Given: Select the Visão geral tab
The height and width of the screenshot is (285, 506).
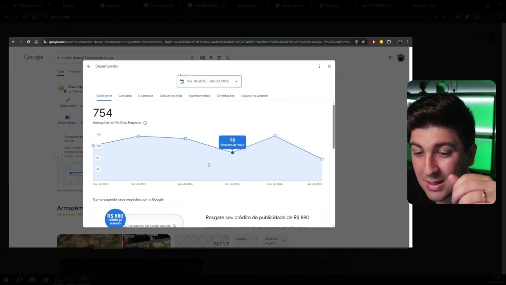Looking at the screenshot, I should pyautogui.click(x=104, y=96).
